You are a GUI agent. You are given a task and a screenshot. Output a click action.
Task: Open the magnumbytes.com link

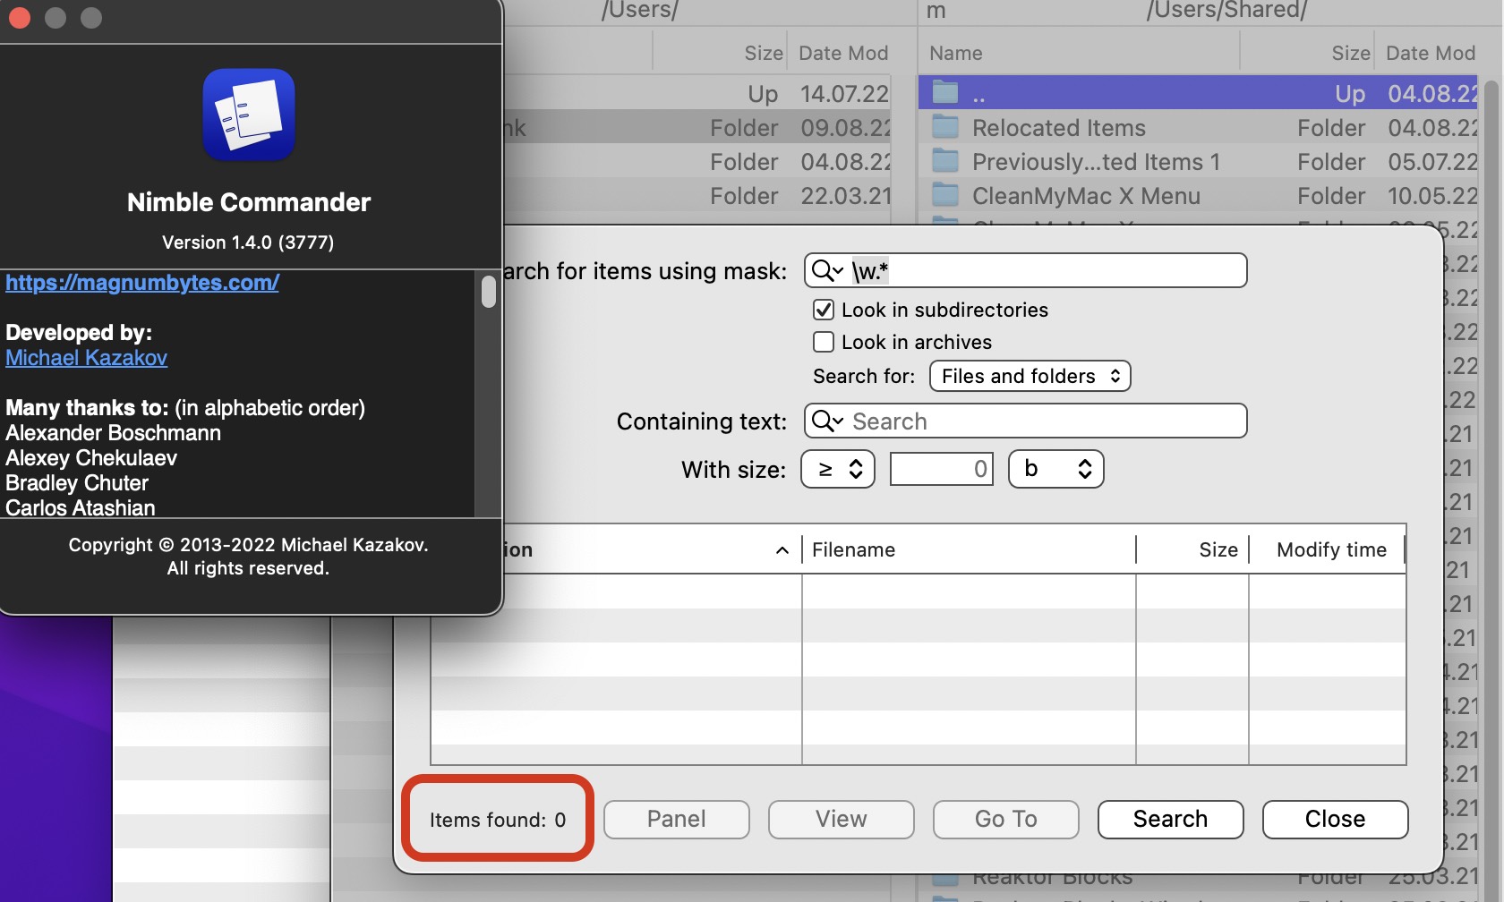pos(142,283)
